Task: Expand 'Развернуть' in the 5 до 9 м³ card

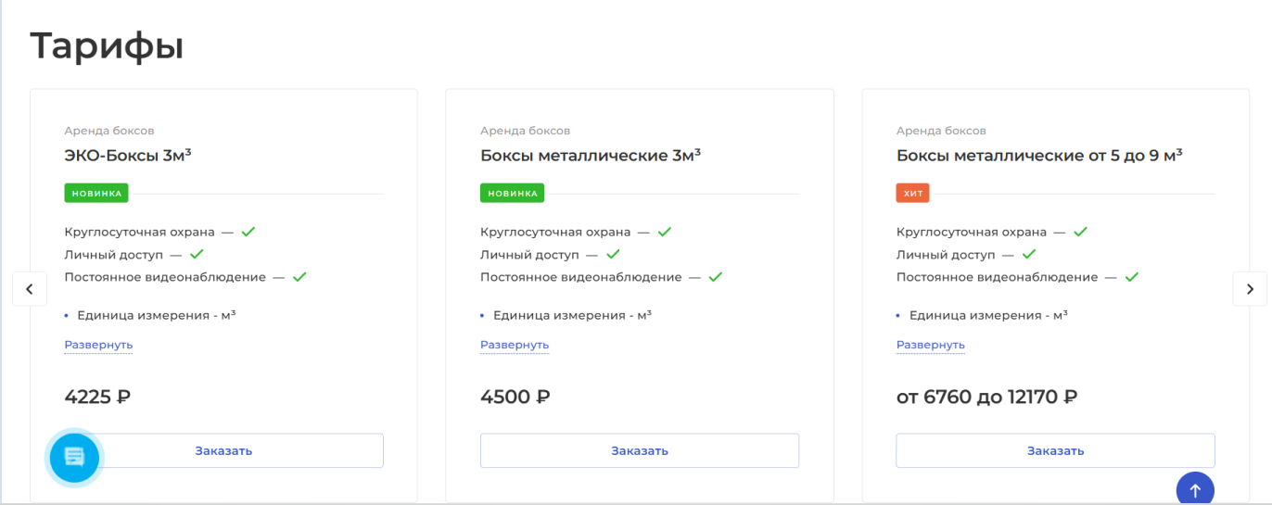Action: (931, 345)
